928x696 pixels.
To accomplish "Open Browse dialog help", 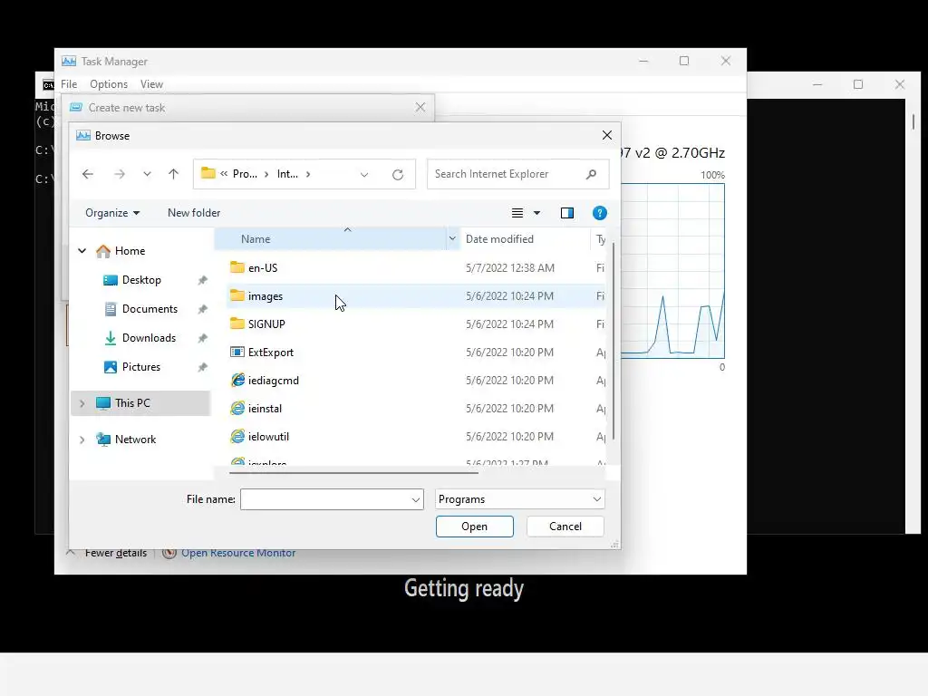I will 600,213.
